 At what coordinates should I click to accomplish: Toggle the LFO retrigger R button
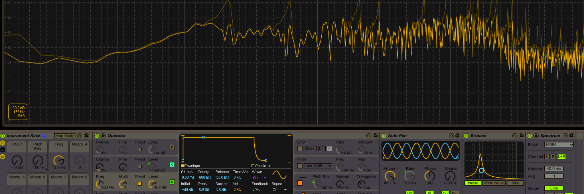(330, 148)
